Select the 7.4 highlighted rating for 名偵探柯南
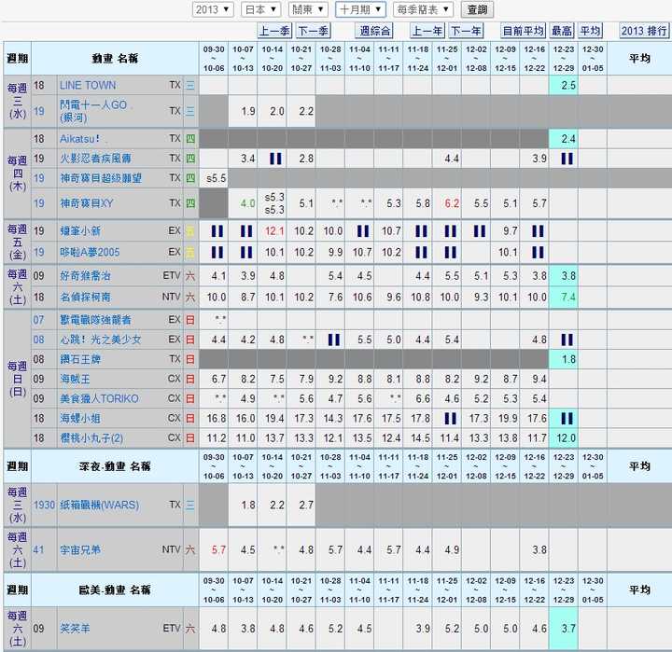 tap(568, 297)
